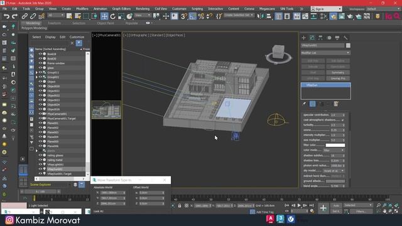Hide the 'railing glass' object
Screen dimensions: 402x226
40,155
